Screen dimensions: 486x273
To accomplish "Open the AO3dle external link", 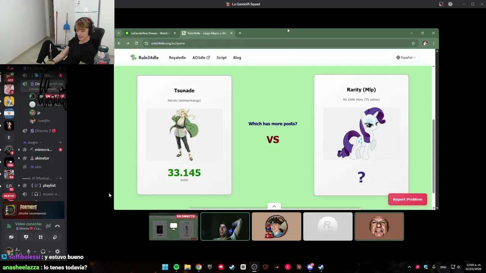I will [x=201, y=58].
